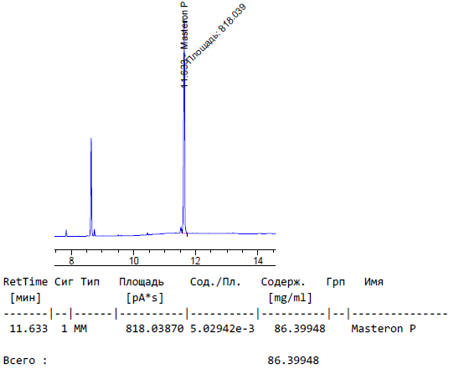Click the Имя column header
This screenshot has width=449, height=369.
tap(374, 282)
